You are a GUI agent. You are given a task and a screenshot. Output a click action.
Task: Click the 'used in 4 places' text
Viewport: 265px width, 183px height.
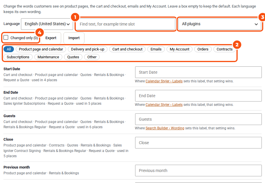pos(45,80)
